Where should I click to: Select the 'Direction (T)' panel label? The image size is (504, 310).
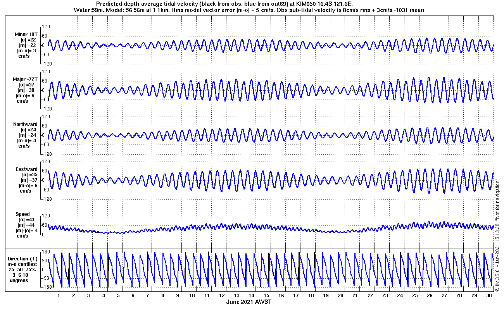(23, 259)
